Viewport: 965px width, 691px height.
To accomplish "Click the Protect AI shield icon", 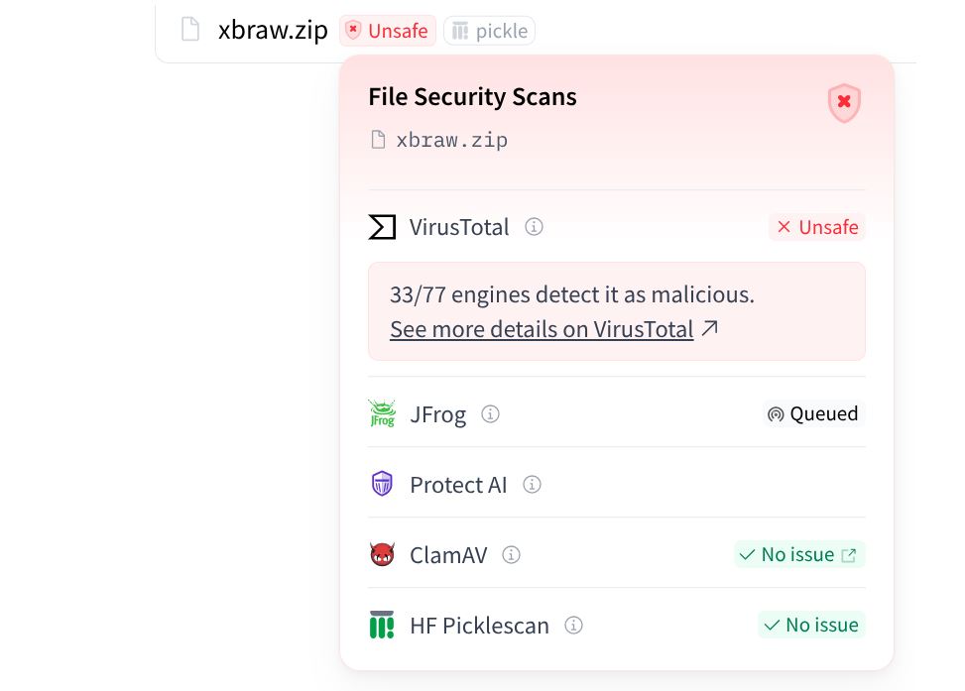I will [x=382, y=484].
